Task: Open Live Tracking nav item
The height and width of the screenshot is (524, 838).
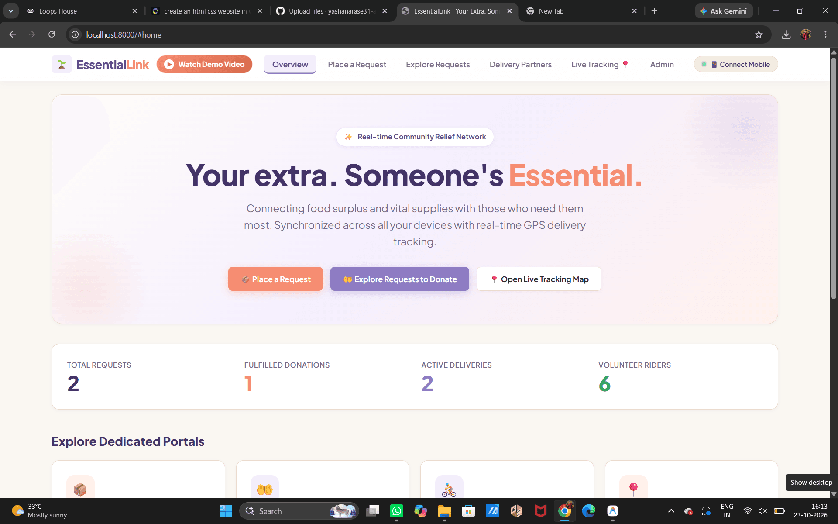Action: point(600,64)
